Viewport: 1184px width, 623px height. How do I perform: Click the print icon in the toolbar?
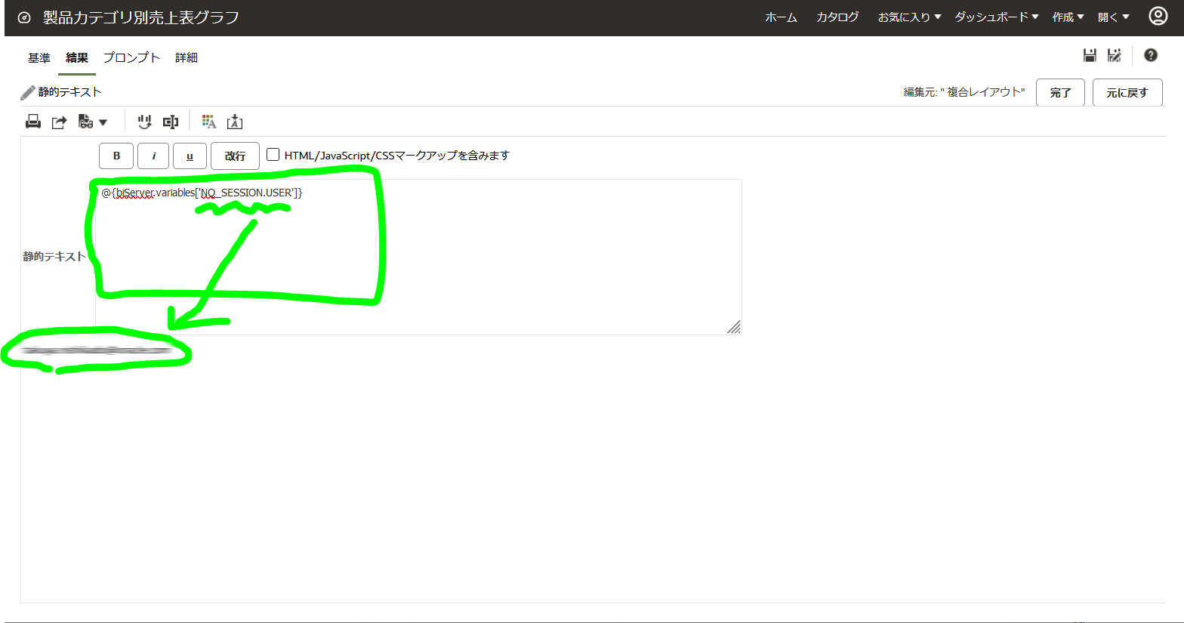pyautogui.click(x=33, y=122)
